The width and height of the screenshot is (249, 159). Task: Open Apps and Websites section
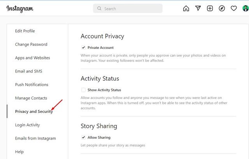(x=32, y=58)
